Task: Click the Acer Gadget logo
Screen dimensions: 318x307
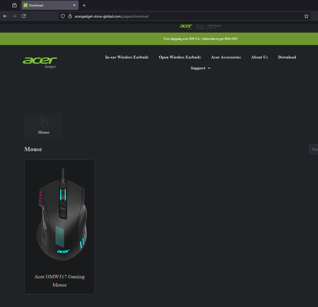Action: 40,63
